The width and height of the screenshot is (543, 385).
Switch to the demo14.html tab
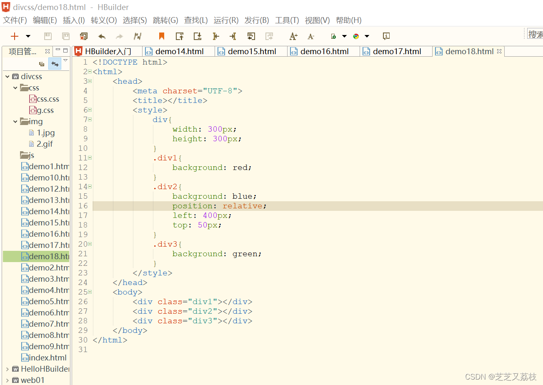pos(179,51)
